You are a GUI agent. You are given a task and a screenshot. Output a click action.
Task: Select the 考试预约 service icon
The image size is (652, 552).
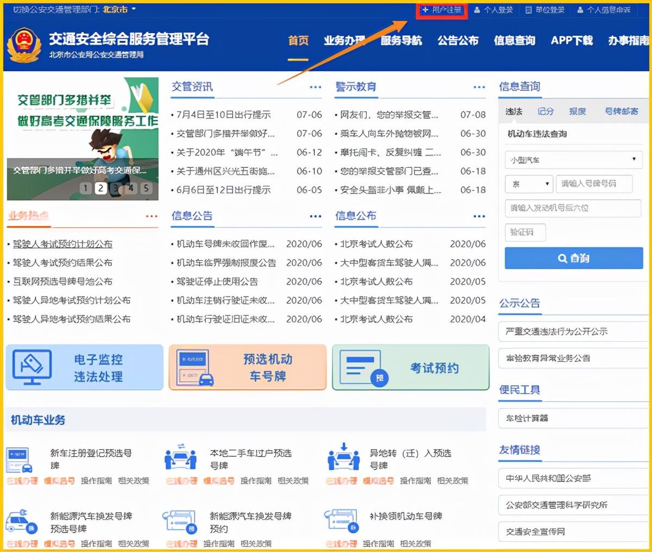361,367
